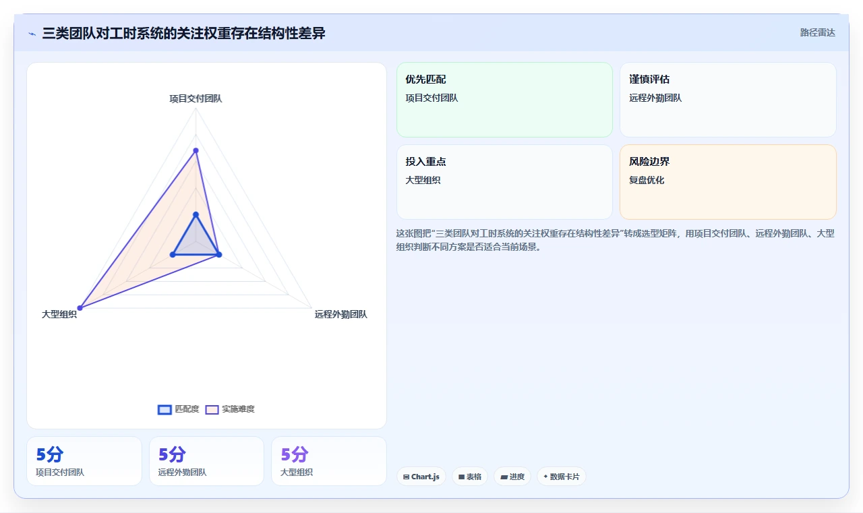This screenshot has height=513, width=863.
Task: Click the 5分 大型组织 score card
Action: coord(329,461)
